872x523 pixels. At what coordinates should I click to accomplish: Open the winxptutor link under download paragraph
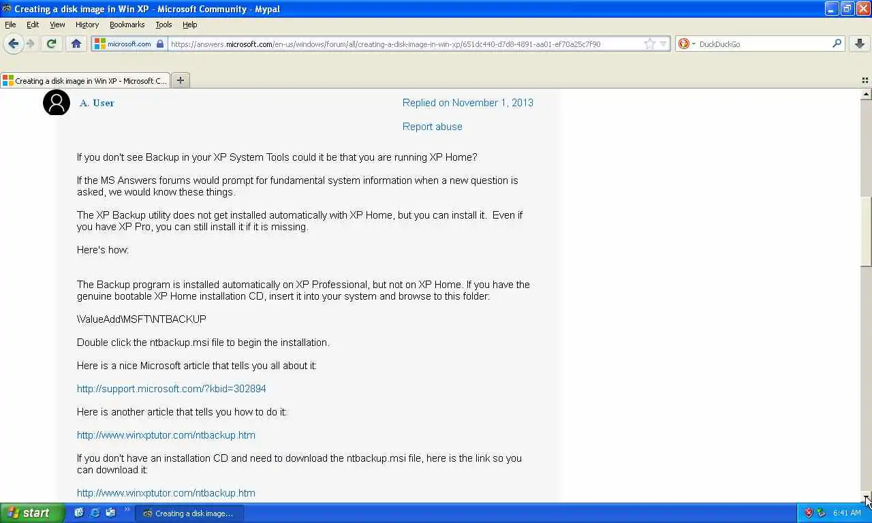pos(166,493)
